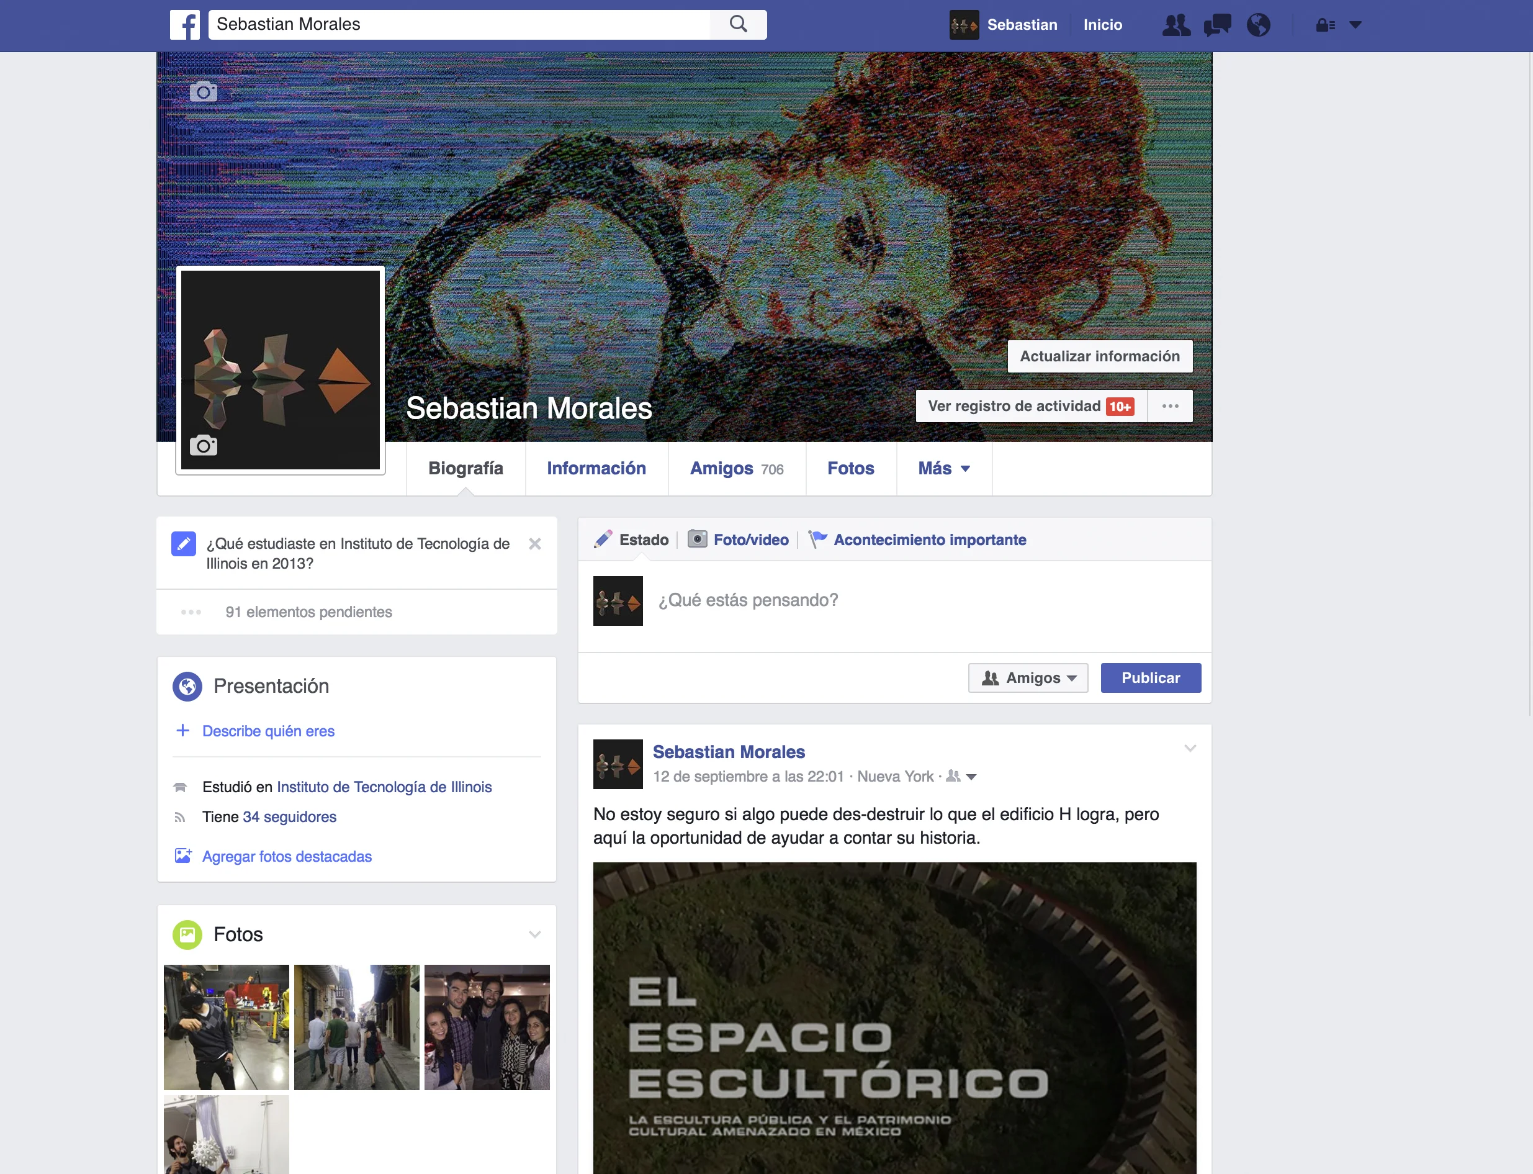Click the large profile picture
This screenshot has height=1174, width=1533.
281,369
